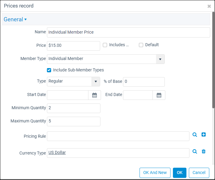This screenshot has width=215, height=180.
Task: Uncheck Include Sub-Member Types
Action: [x=49, y=70]
